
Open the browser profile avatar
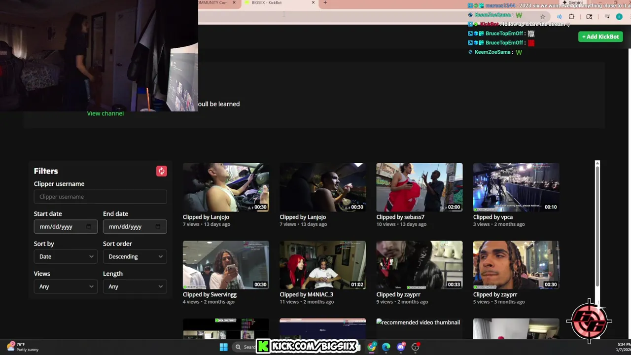tap(619, 17)
